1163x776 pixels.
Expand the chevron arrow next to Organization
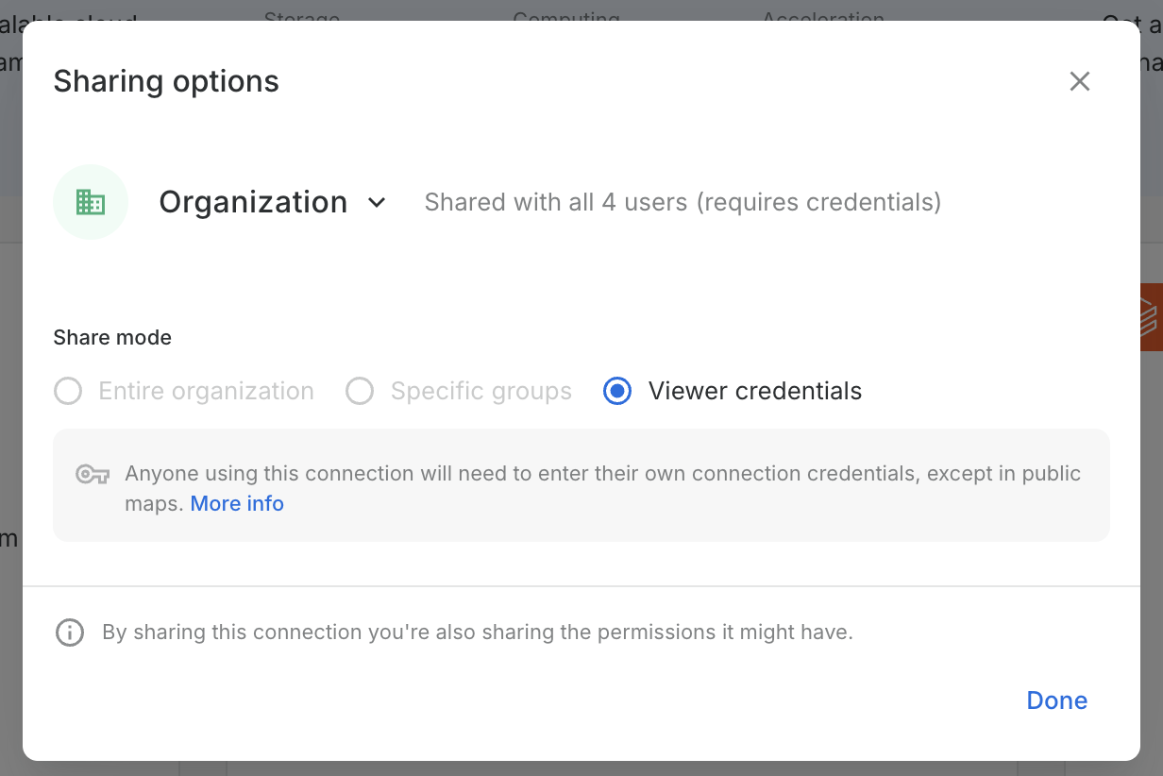point(377,203)
